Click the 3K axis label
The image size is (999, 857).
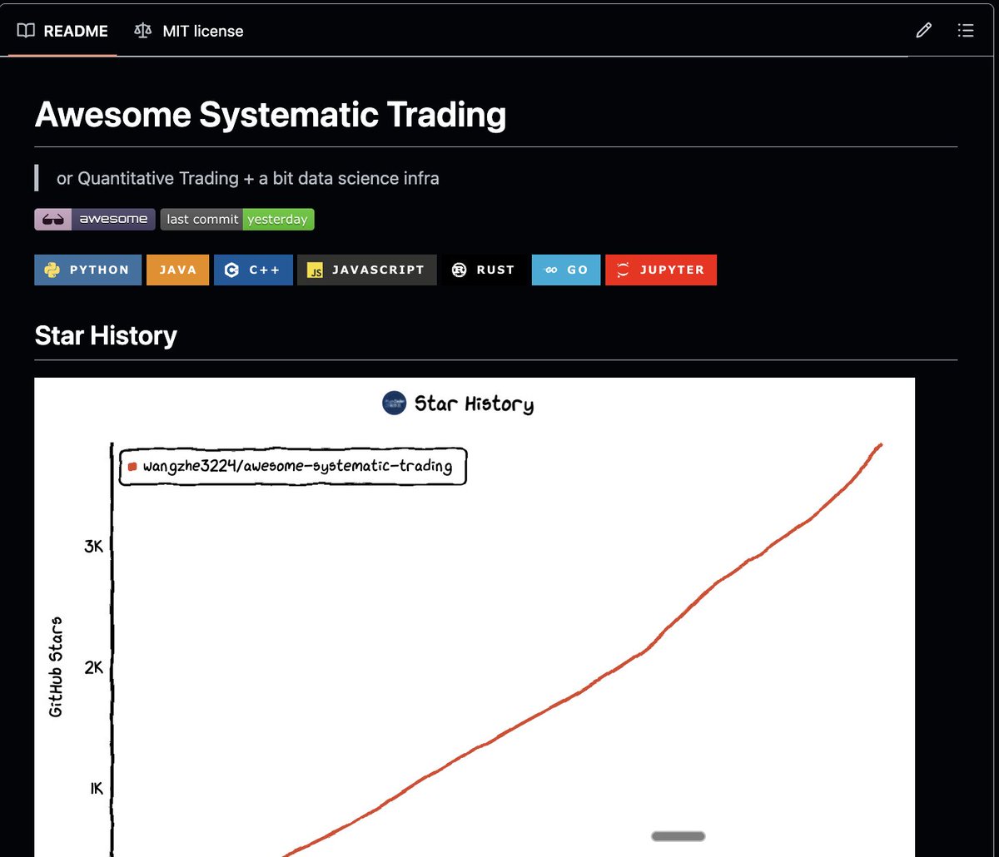coord(93,547)
